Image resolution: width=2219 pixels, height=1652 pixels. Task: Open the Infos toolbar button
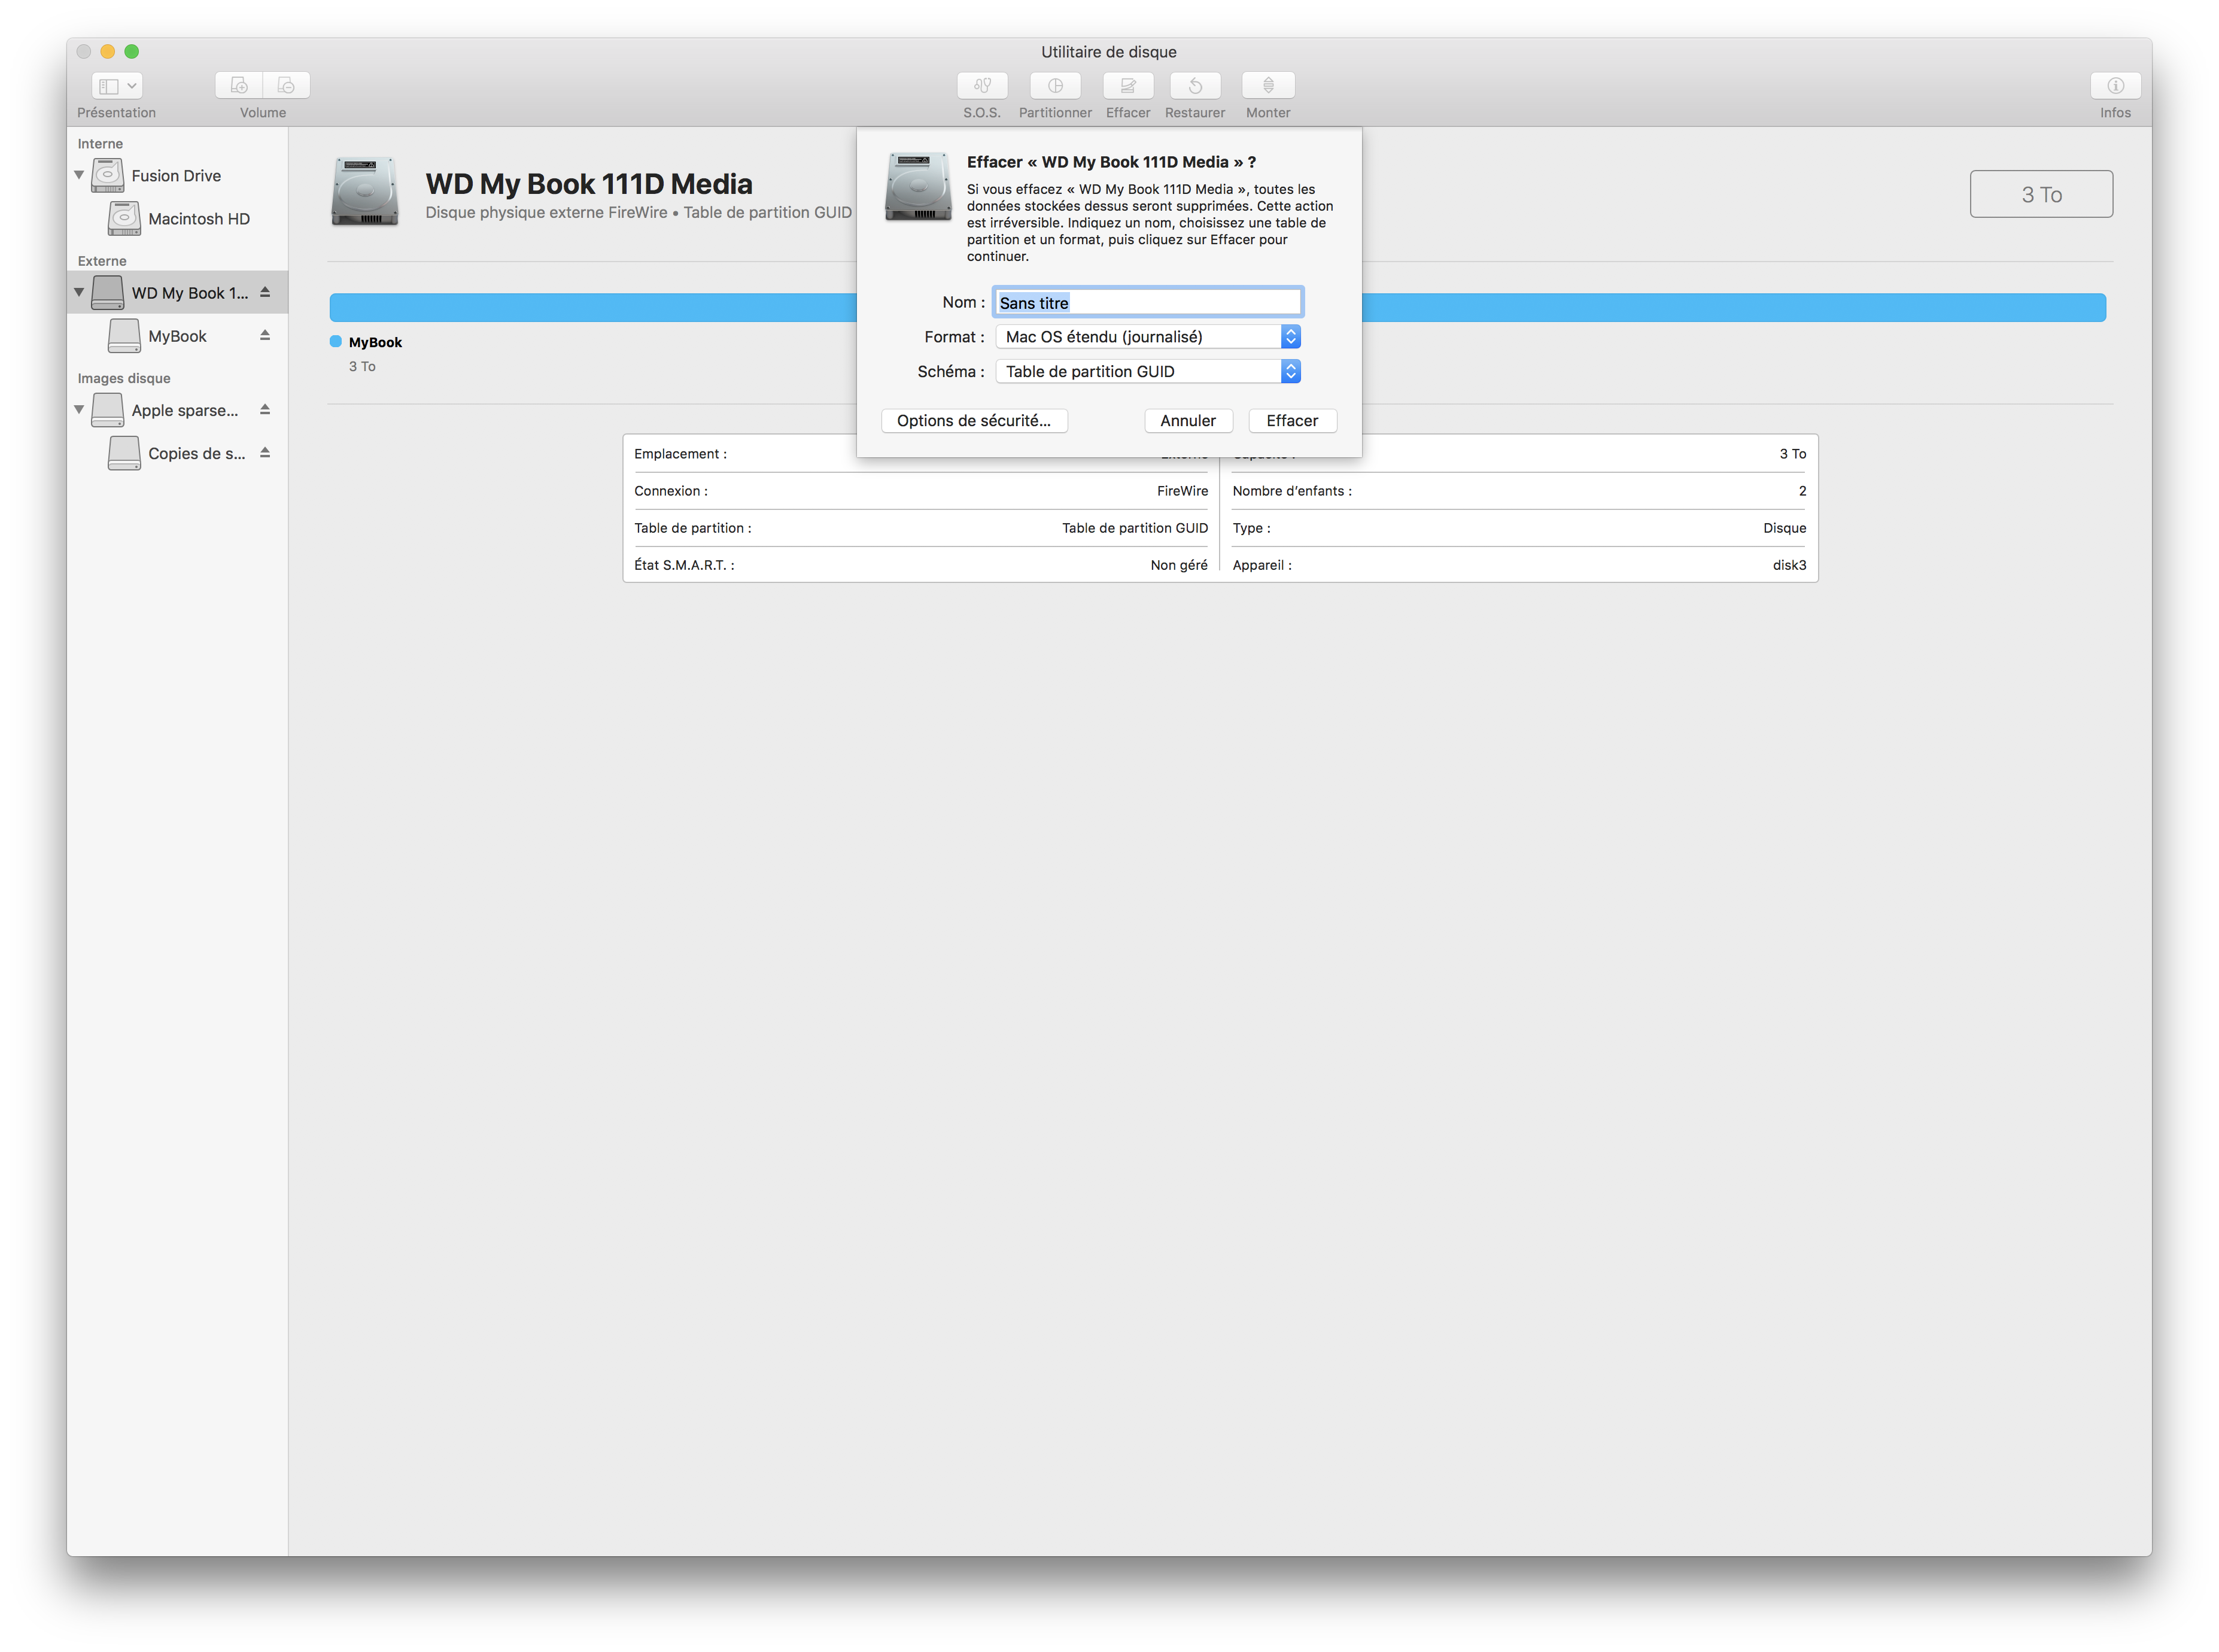point(2115,86)
